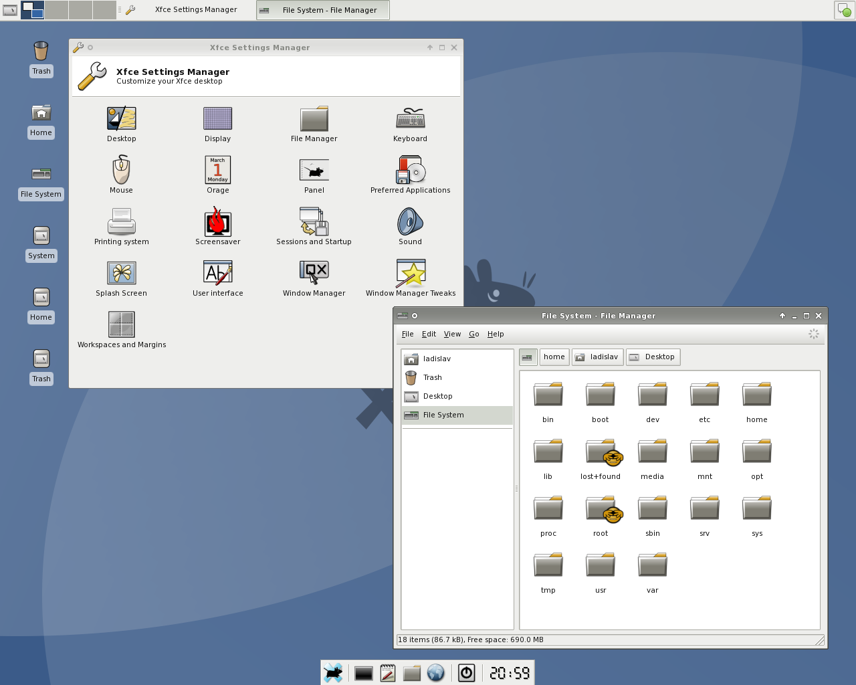Open the Screensaver settings icon
Screen dimensions: 856x685
pyautogui.click(x=218, y=227)
